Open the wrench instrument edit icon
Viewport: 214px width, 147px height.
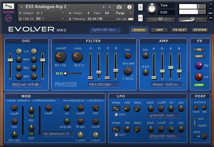[8, 6]
